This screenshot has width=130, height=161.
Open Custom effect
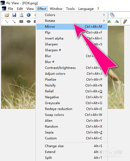pos(72,138)
